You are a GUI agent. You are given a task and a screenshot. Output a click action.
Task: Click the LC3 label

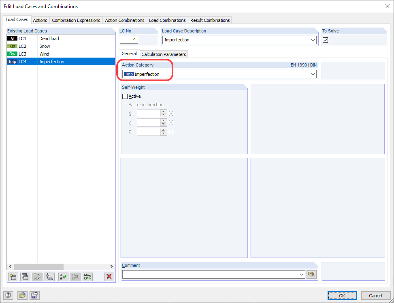(x=22, y=54)
